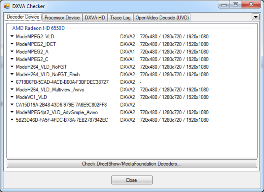Expand the CA15D19A-2B48 GUID arrow

[12, 104]
